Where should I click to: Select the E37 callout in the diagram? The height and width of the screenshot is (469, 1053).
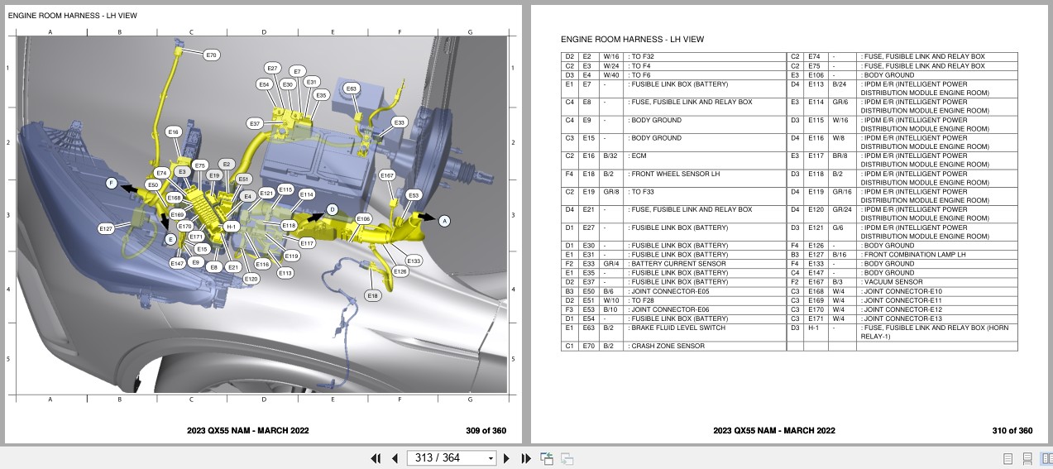(255, 123)
